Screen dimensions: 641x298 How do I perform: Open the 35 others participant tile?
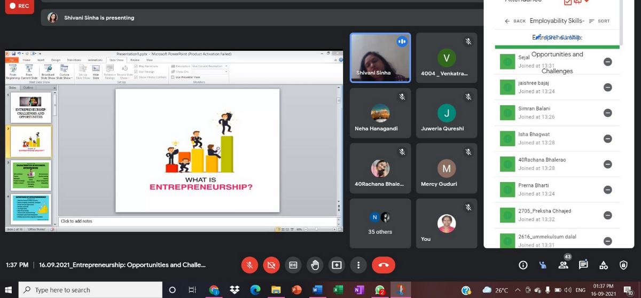pyautogui.click(x=380, y=223)
